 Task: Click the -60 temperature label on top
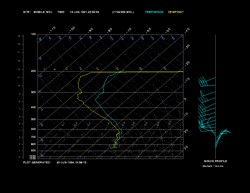(148, 30)
